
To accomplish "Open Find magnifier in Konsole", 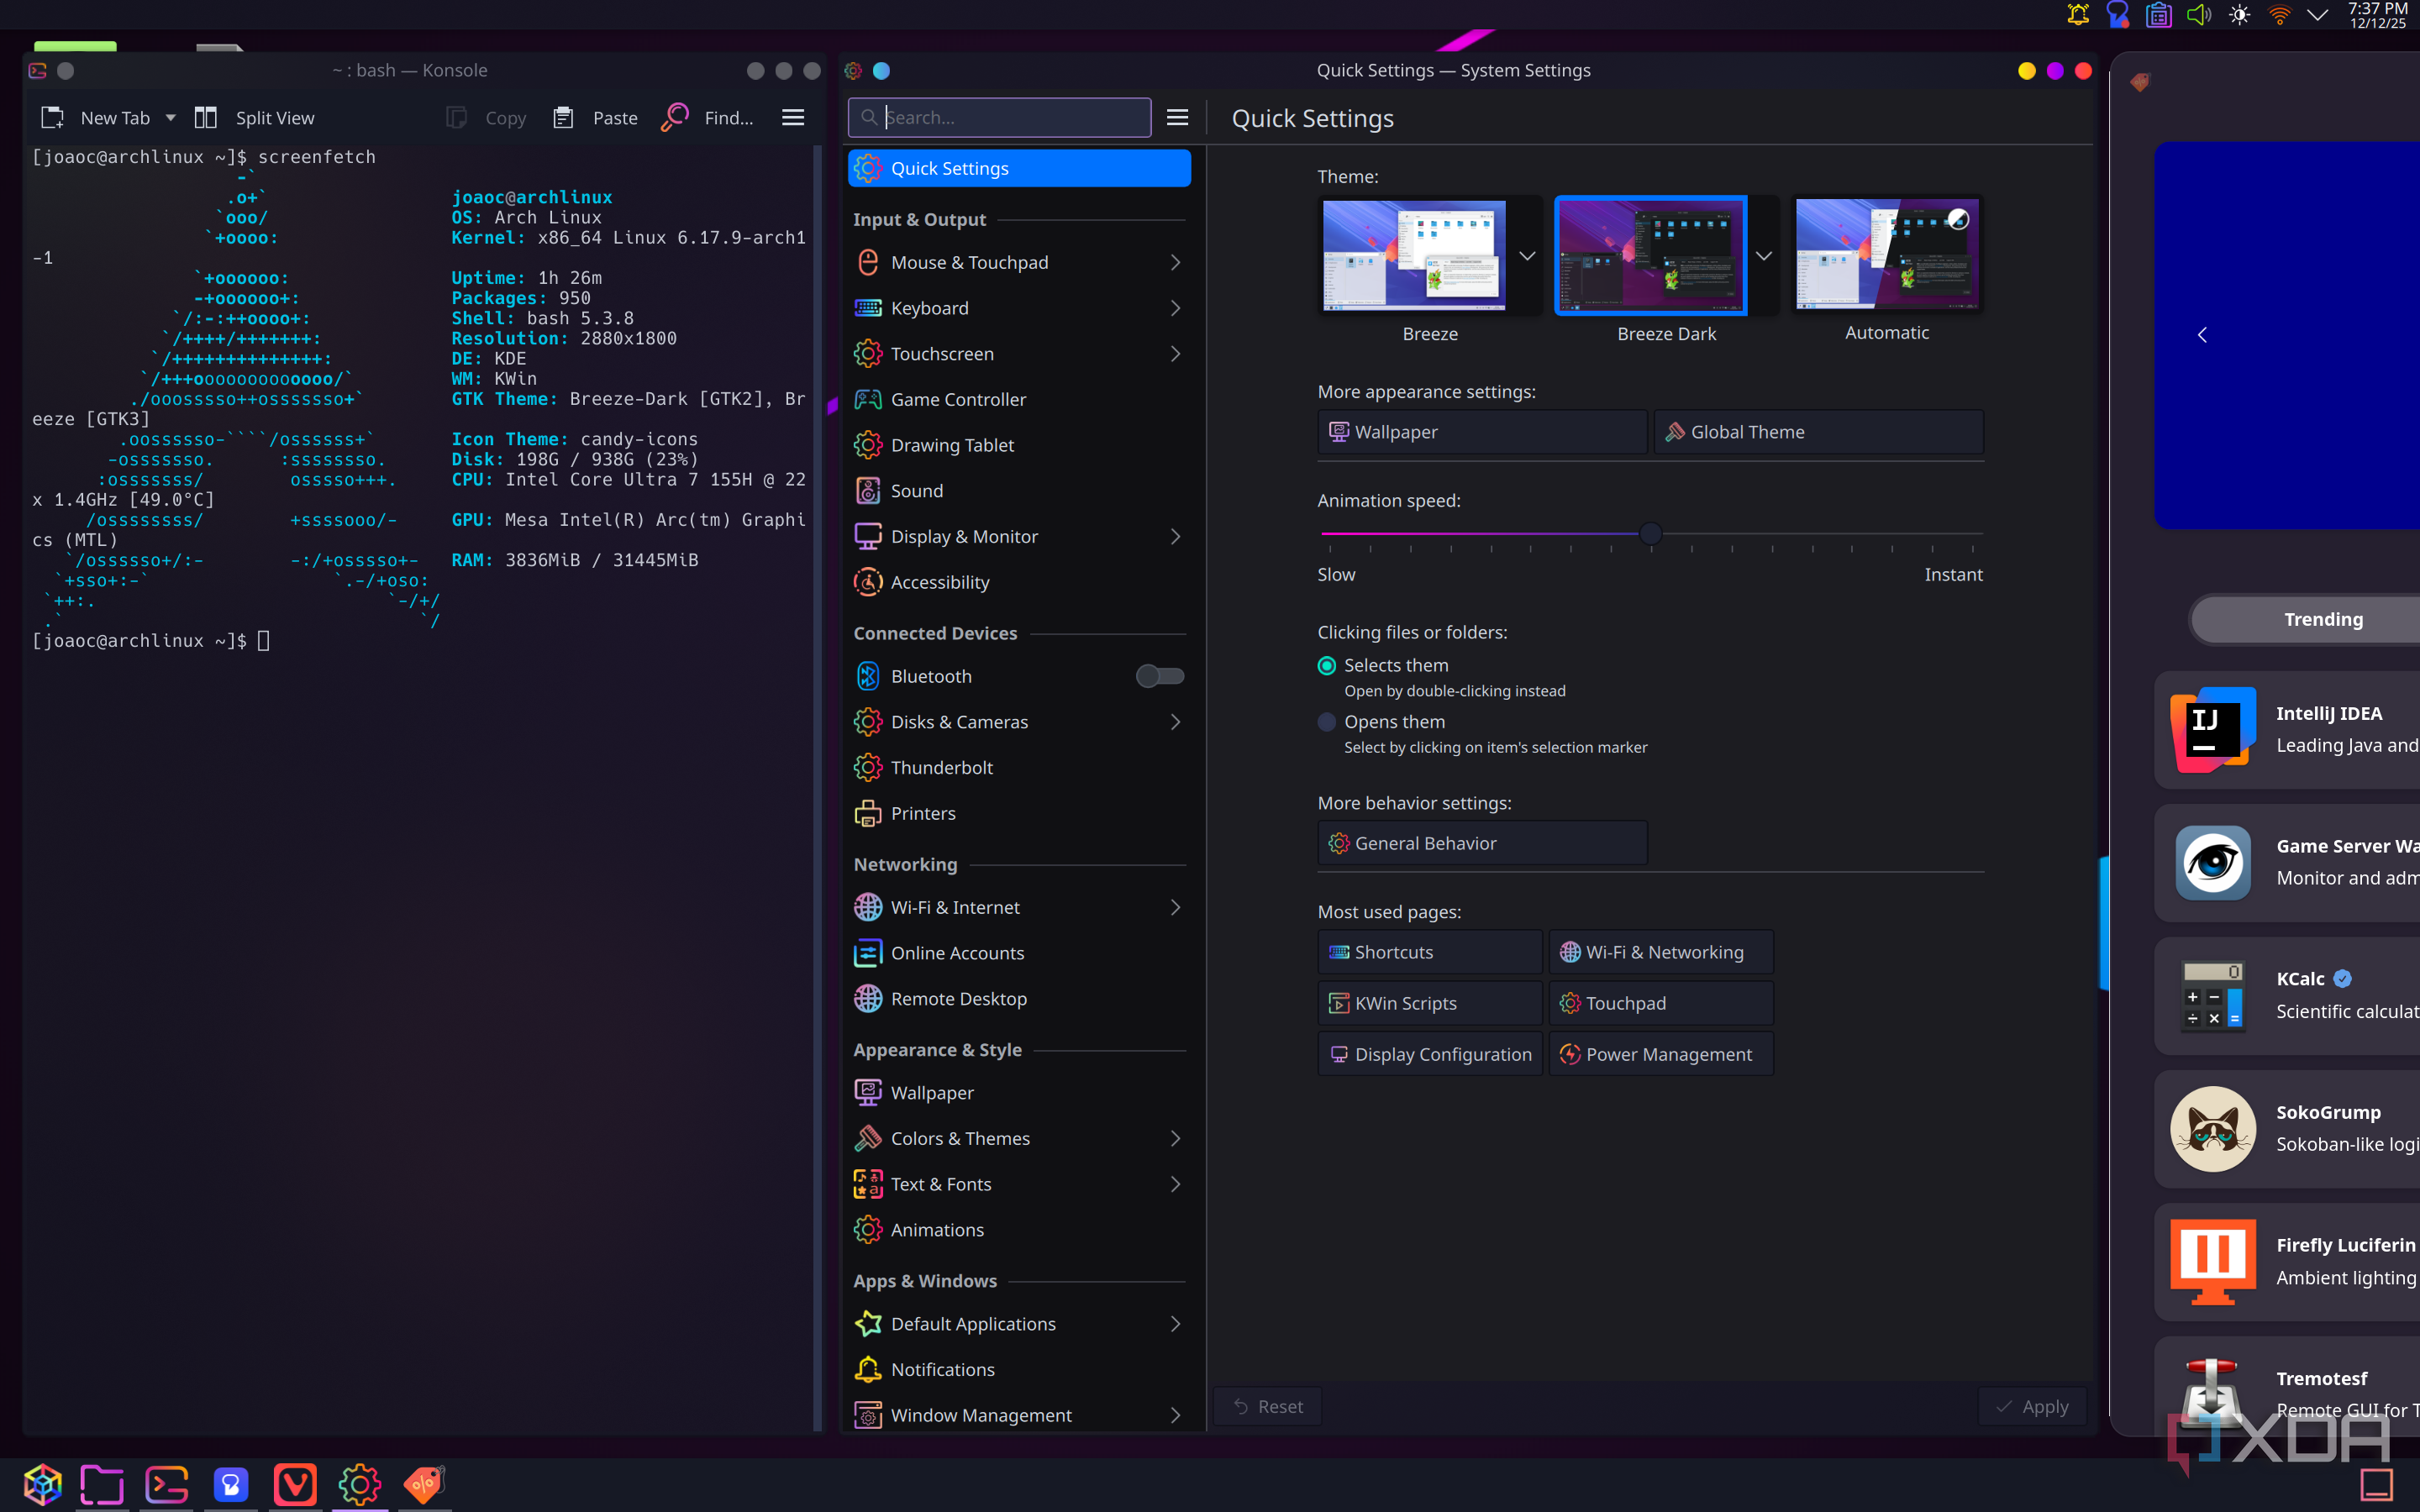I will [675, 117].
